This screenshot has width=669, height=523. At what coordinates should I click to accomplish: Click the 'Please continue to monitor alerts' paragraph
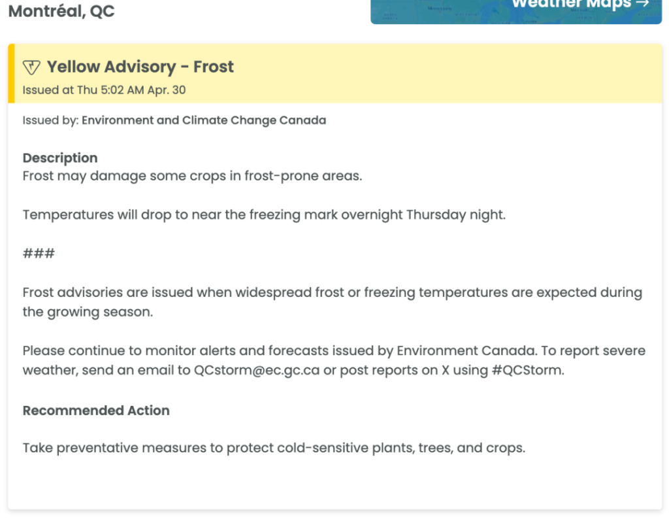[x=334, y=360]
